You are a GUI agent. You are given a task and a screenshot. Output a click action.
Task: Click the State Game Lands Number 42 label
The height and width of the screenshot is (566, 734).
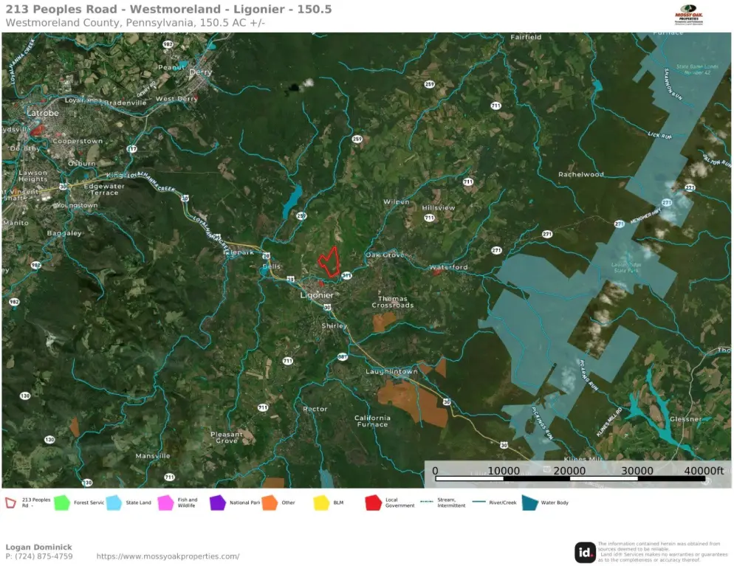coord(697,69)
